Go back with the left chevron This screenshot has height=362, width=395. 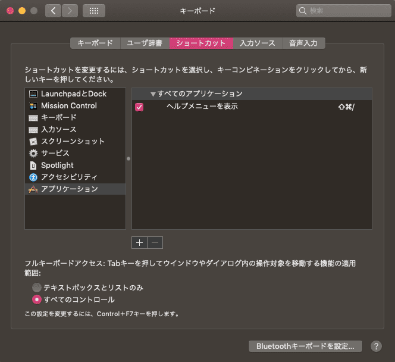click(x=53, y=11)
